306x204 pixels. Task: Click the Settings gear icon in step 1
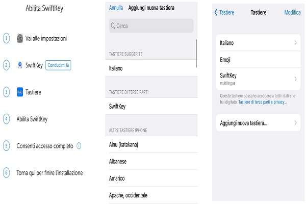pos(20,38)
